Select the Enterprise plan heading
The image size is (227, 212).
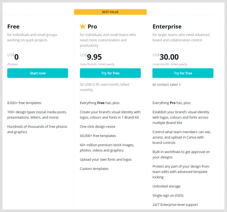167,26
